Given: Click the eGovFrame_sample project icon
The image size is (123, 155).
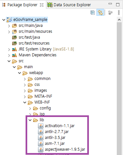Looking at the screenshot, I should click(x=9, y=20).
